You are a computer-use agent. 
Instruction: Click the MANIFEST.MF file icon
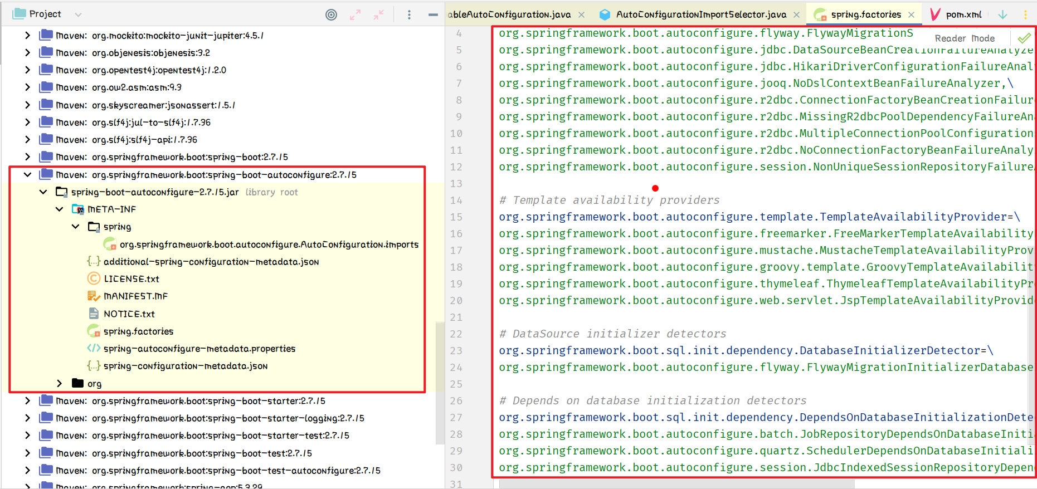coord(94,296)
